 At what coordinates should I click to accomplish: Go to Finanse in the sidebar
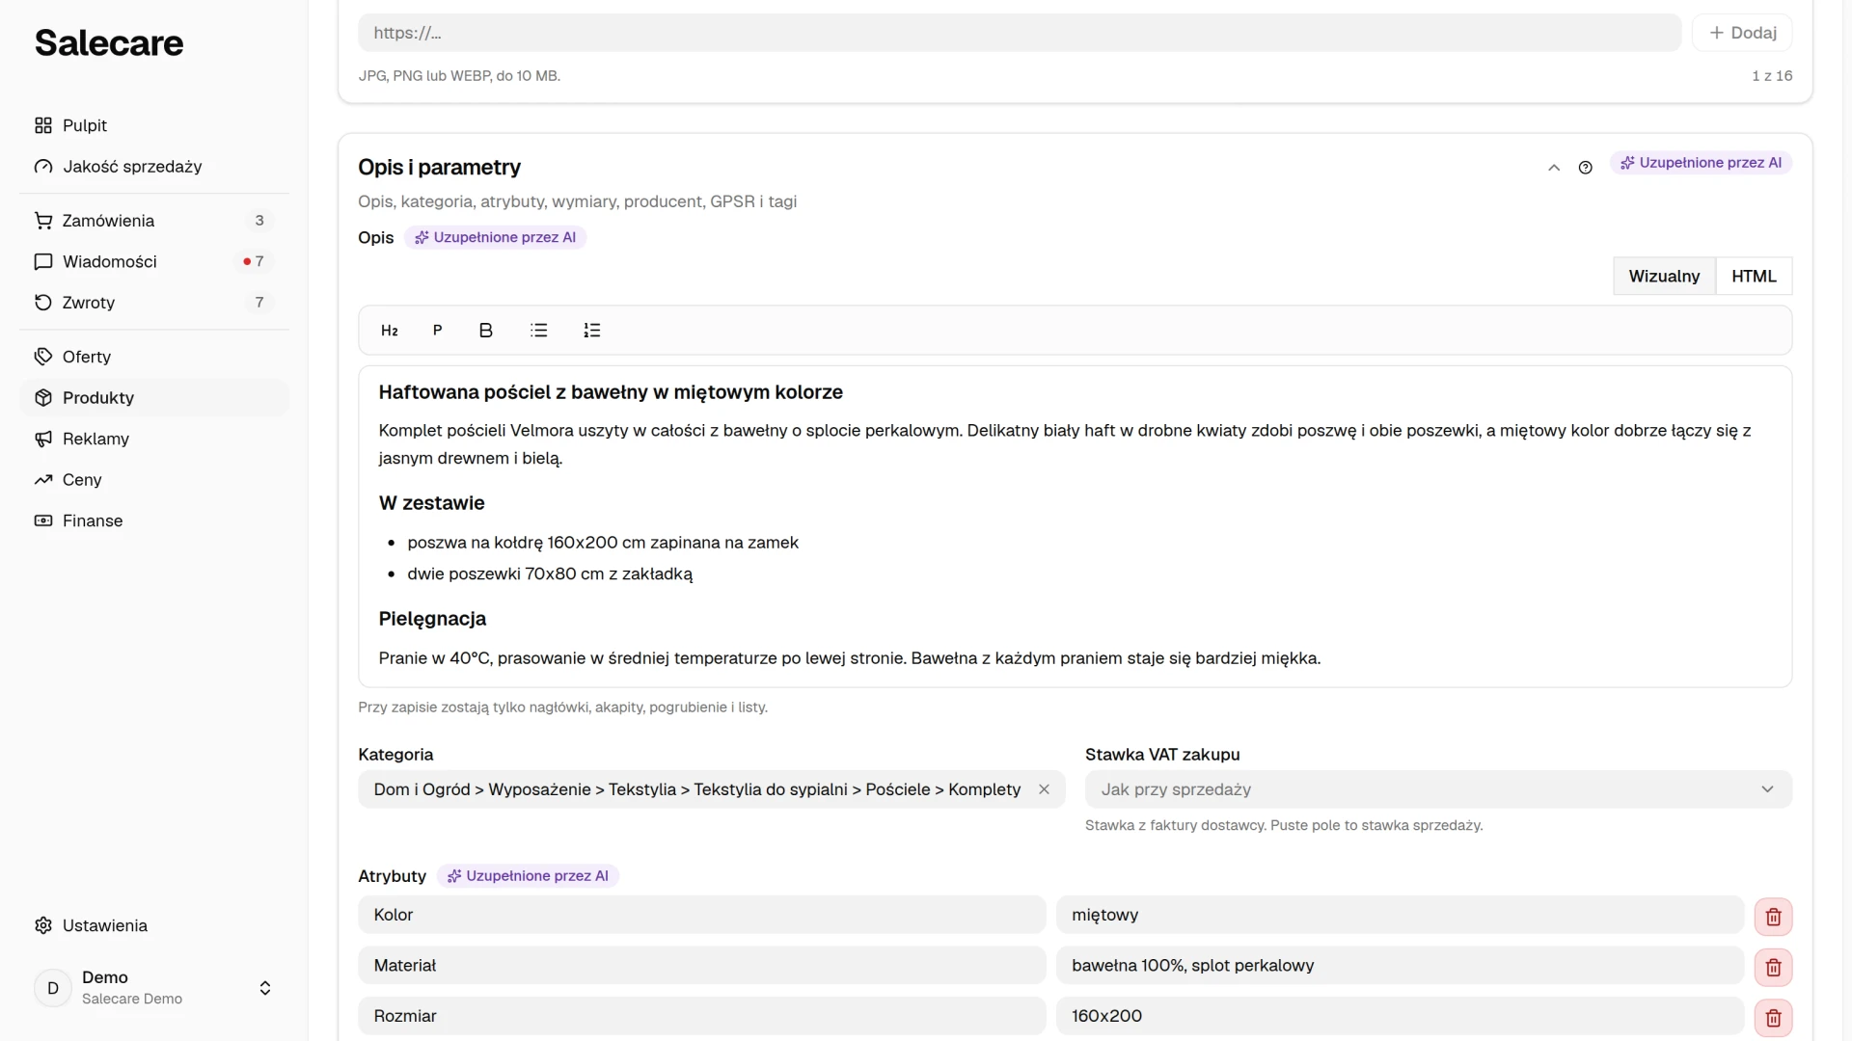click(x=154, y=520)
